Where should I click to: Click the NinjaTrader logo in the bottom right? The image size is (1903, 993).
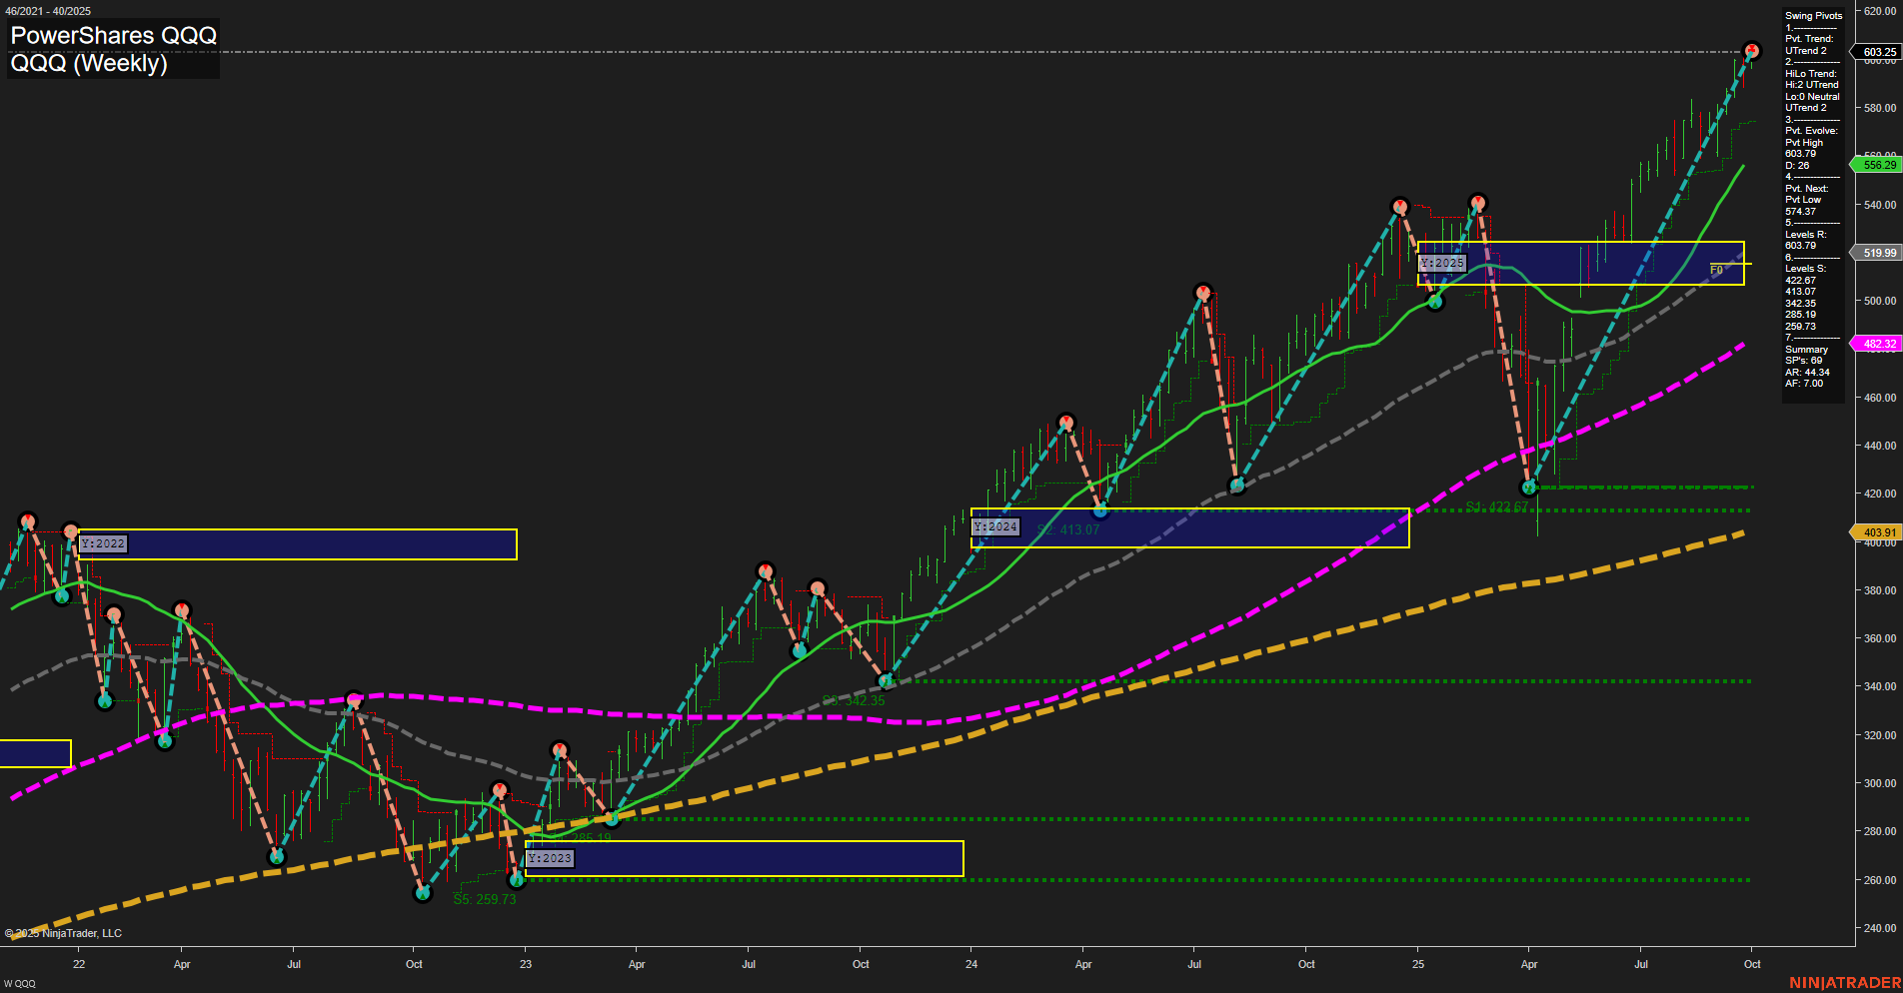point(1844,980)
